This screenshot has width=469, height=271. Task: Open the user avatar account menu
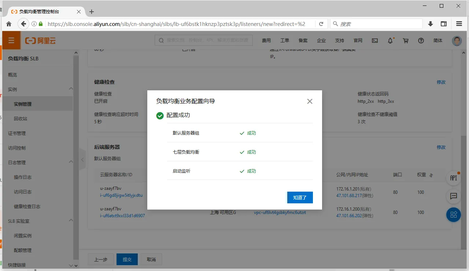tap(457, 41)
